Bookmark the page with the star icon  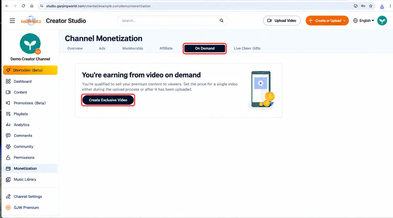point(371,6)
